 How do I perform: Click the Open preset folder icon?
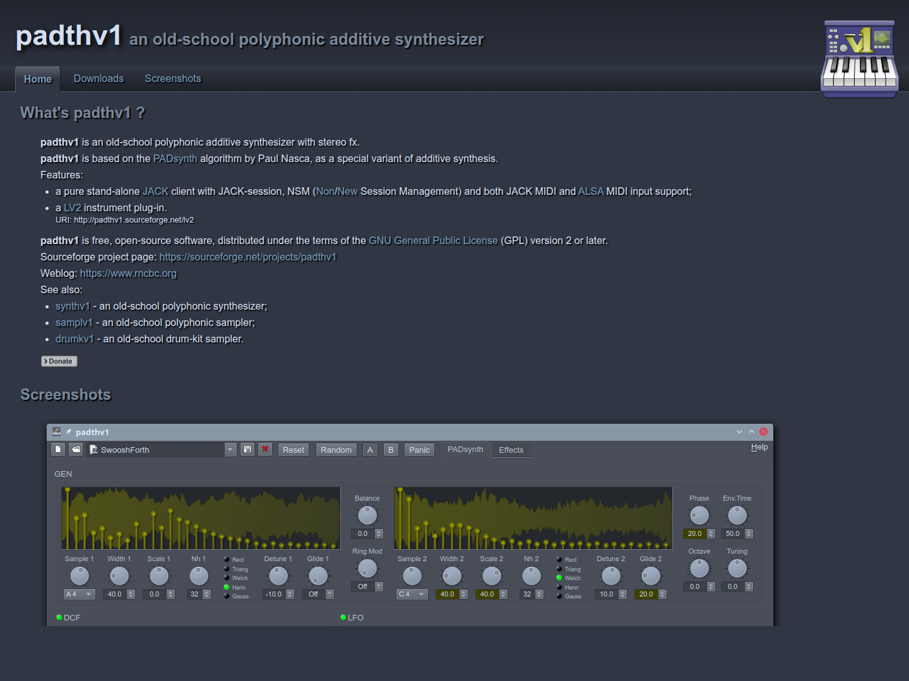(76, 450)
